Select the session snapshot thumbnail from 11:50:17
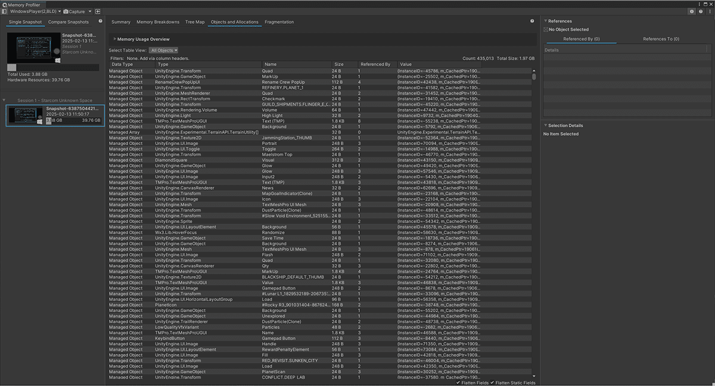Viewport: 715px width, 386px height. (x=24, y=115)
